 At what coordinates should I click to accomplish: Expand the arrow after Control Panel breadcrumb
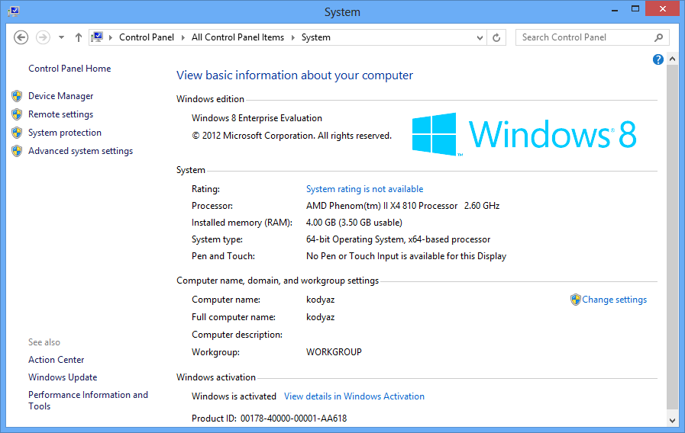183,37
